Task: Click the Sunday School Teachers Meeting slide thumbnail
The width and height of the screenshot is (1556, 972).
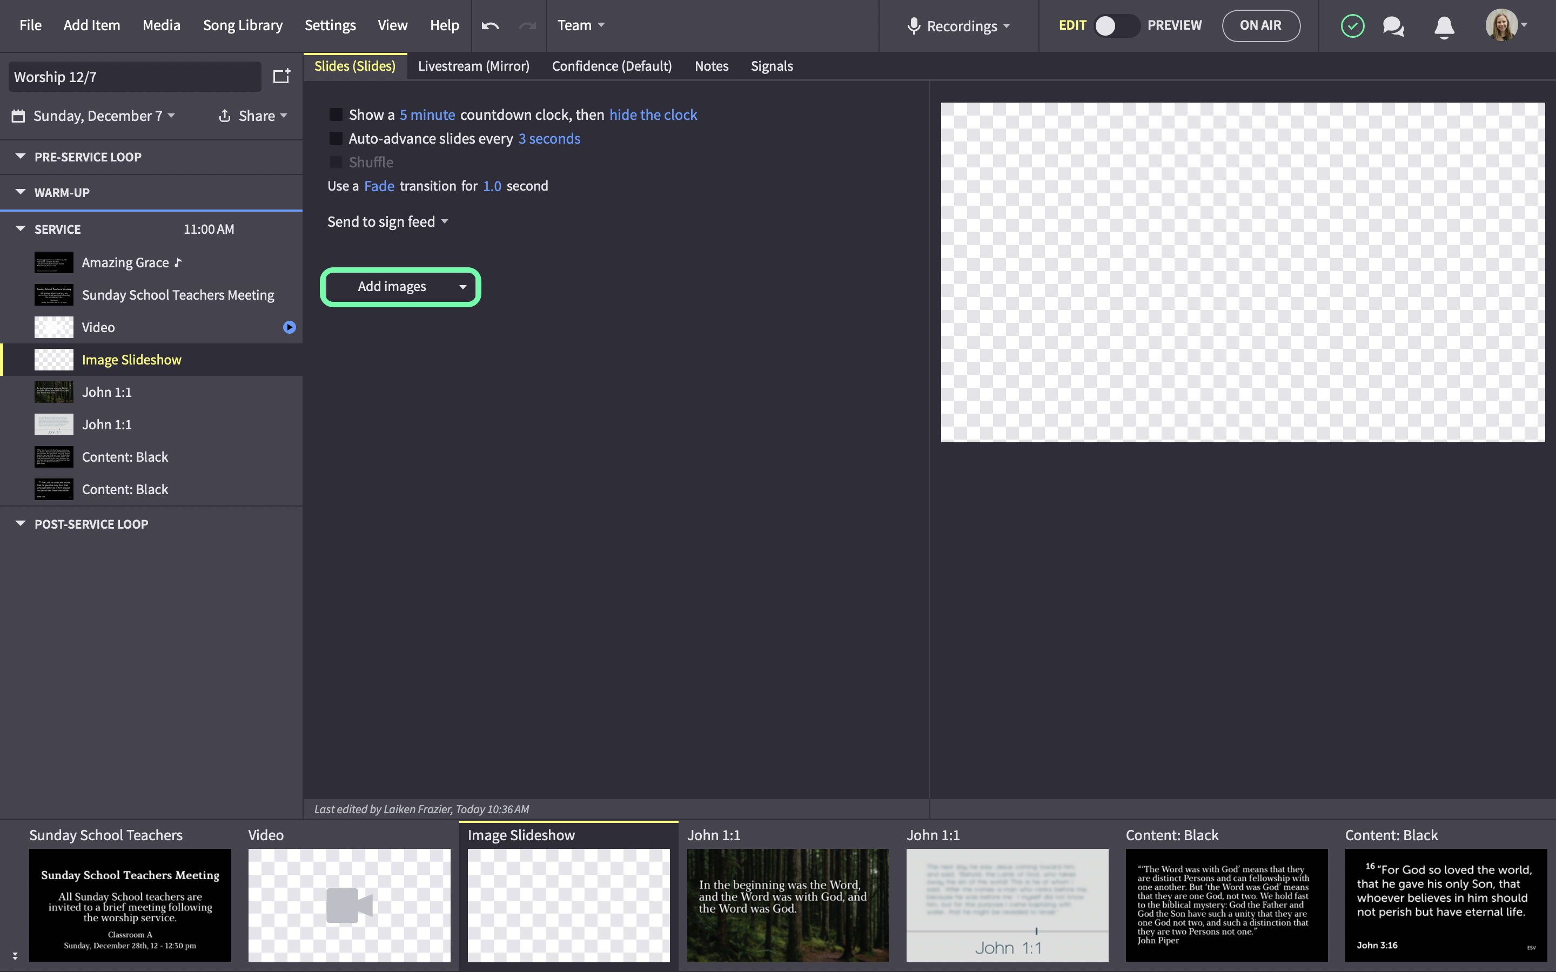Action: (x=130, y=905)
